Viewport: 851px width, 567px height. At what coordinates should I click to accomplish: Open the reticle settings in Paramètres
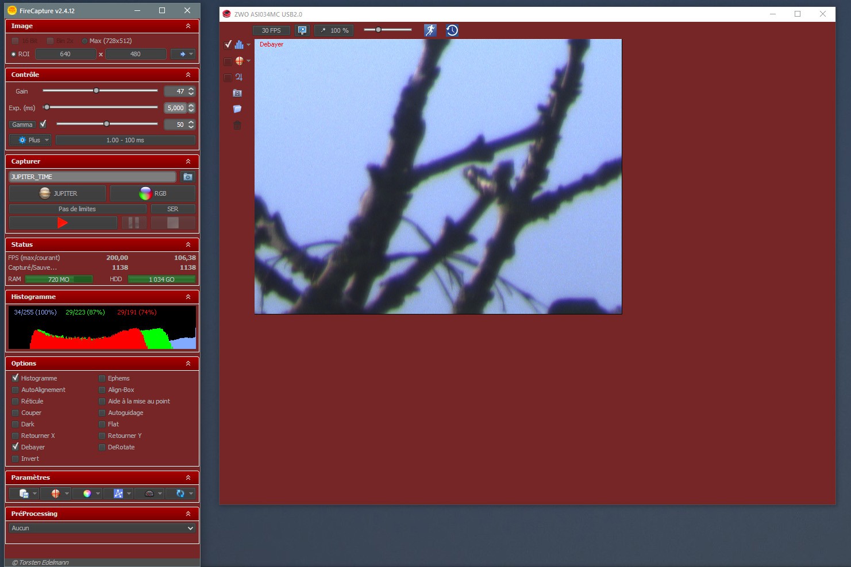55,494
